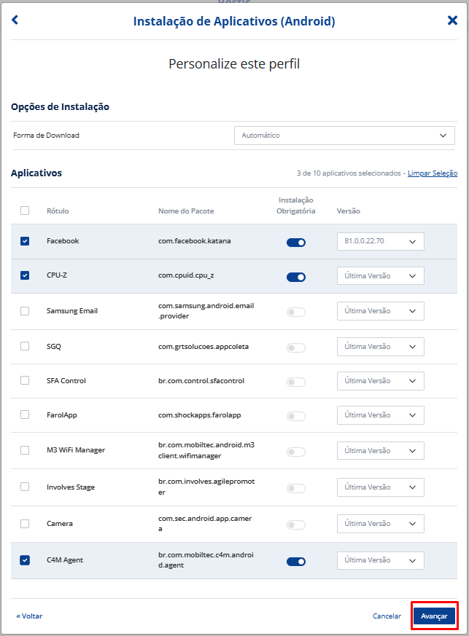This screenshot has height=636, width=469.
Task: Click package name com.grtsolucoes.appcoleta
Action: (204, 347)
